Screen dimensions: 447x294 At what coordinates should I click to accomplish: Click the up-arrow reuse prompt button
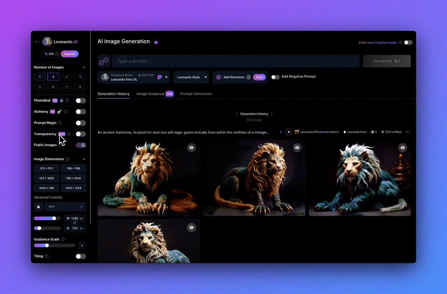(289, 132)
